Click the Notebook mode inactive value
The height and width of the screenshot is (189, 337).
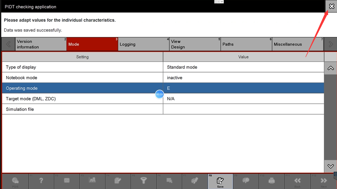243,78
